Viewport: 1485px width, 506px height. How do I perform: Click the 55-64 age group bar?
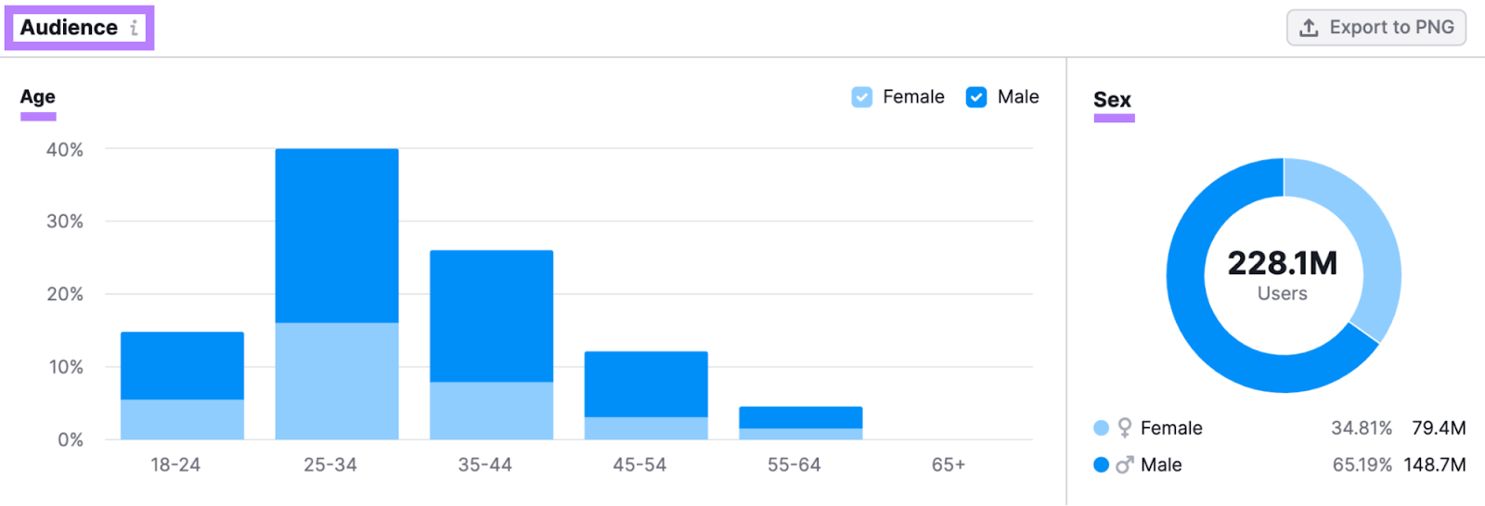tap(800, 423)
